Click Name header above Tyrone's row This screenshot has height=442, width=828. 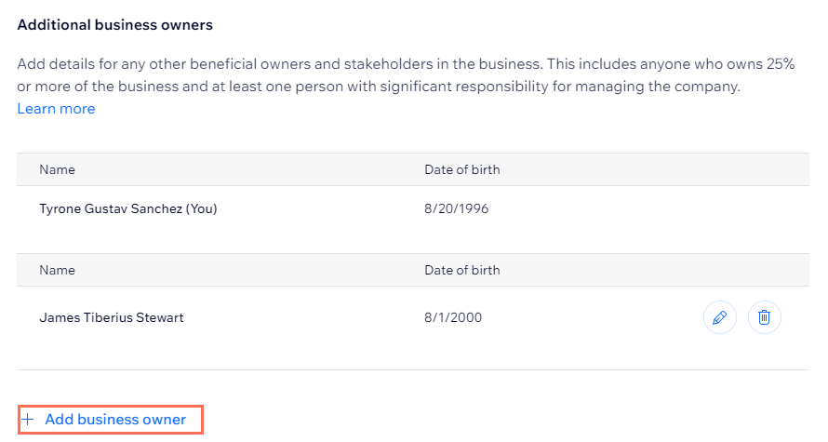[x=57, y=169]
